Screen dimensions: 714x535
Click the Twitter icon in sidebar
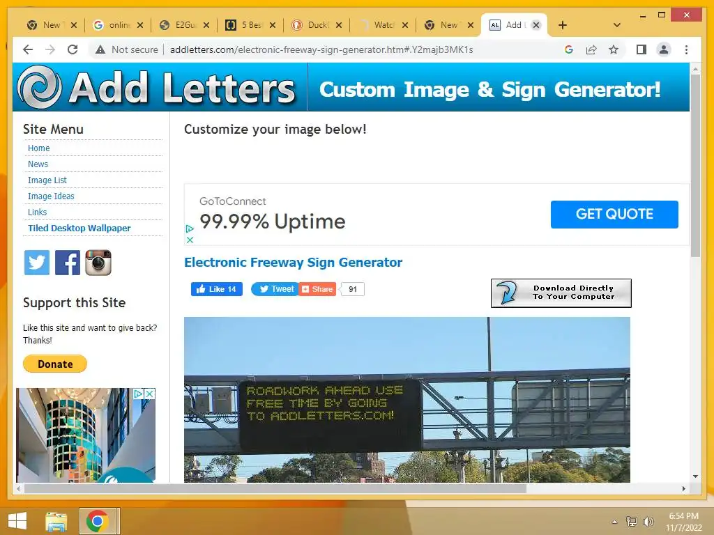[37, 263]
